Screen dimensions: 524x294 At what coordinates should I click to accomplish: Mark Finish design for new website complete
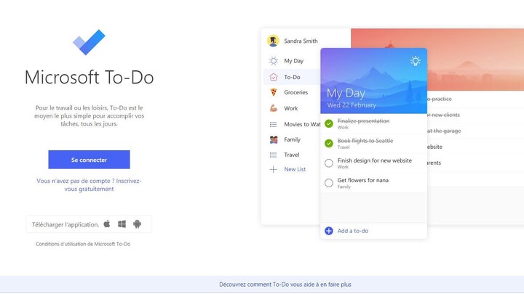(329, 163)
